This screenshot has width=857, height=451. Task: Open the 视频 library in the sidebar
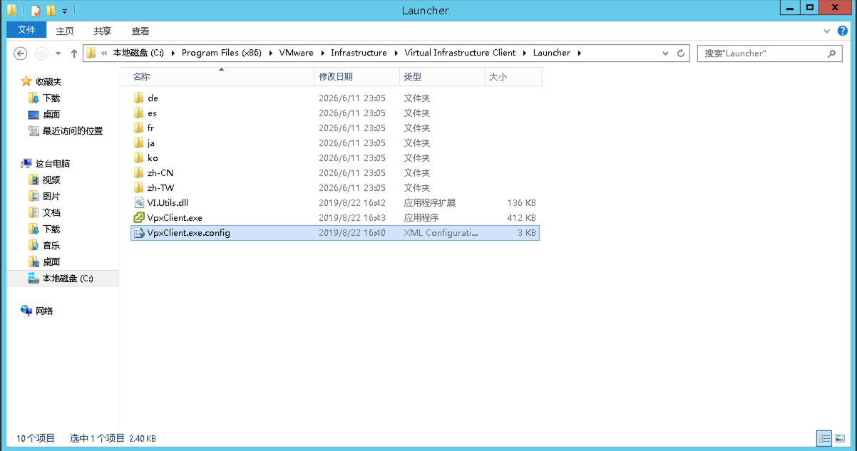(x=44, y=180)
